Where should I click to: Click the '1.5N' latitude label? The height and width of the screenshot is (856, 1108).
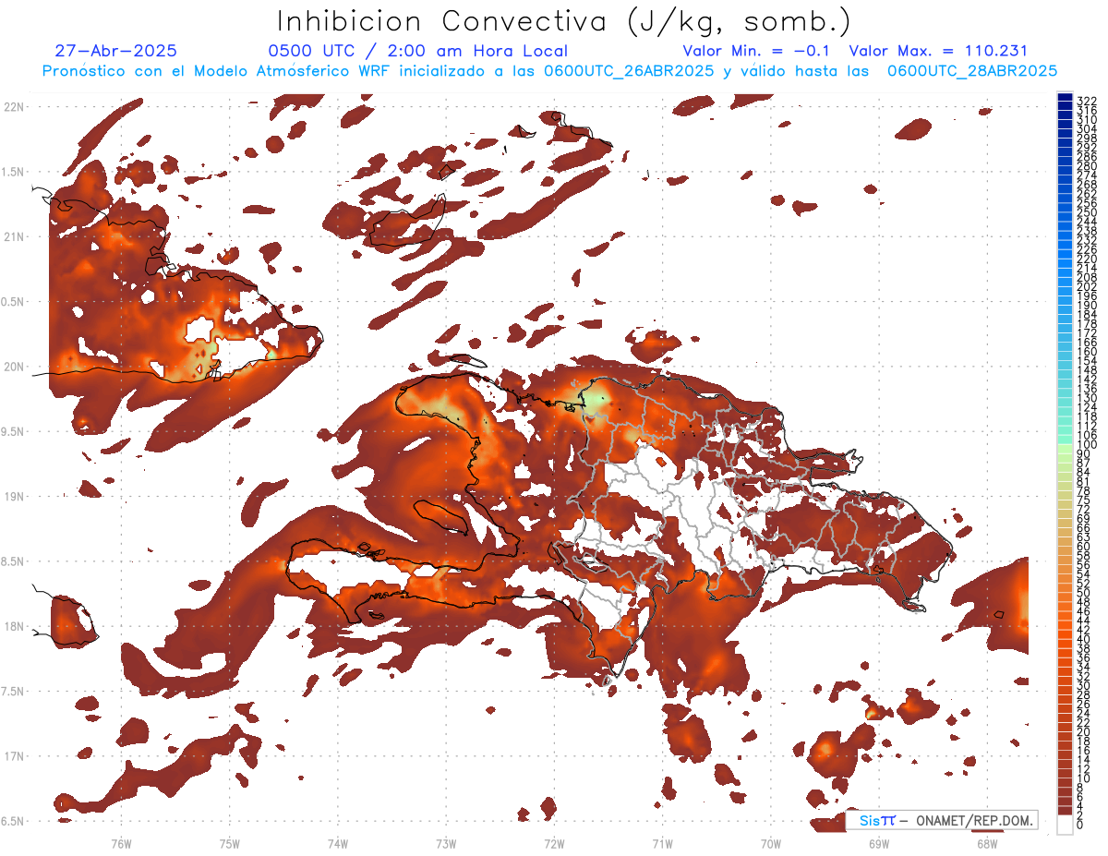[x=13, y=172]
